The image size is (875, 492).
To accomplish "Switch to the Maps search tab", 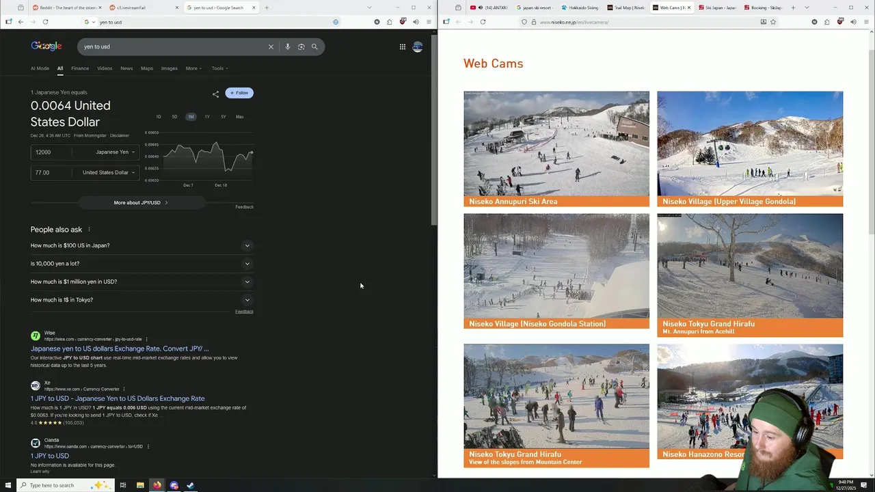I will 147,68.
